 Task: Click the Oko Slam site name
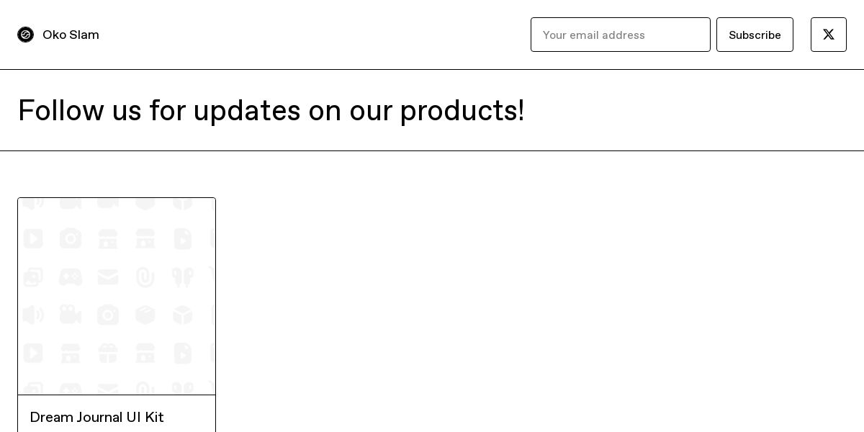click(x=71, y=35)
